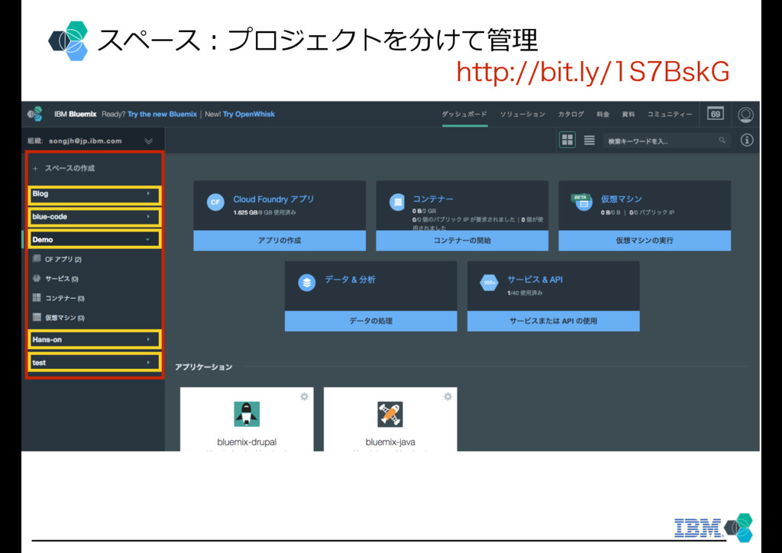The width and height of the screenshot is (782, 553).
Task: Click the Try the new Bluemix link
Action: coord(162,115)
